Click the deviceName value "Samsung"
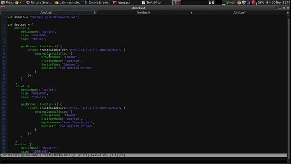The width and height of the screenshot is (291, 164). pyautogui.click(x=70, y=64)
